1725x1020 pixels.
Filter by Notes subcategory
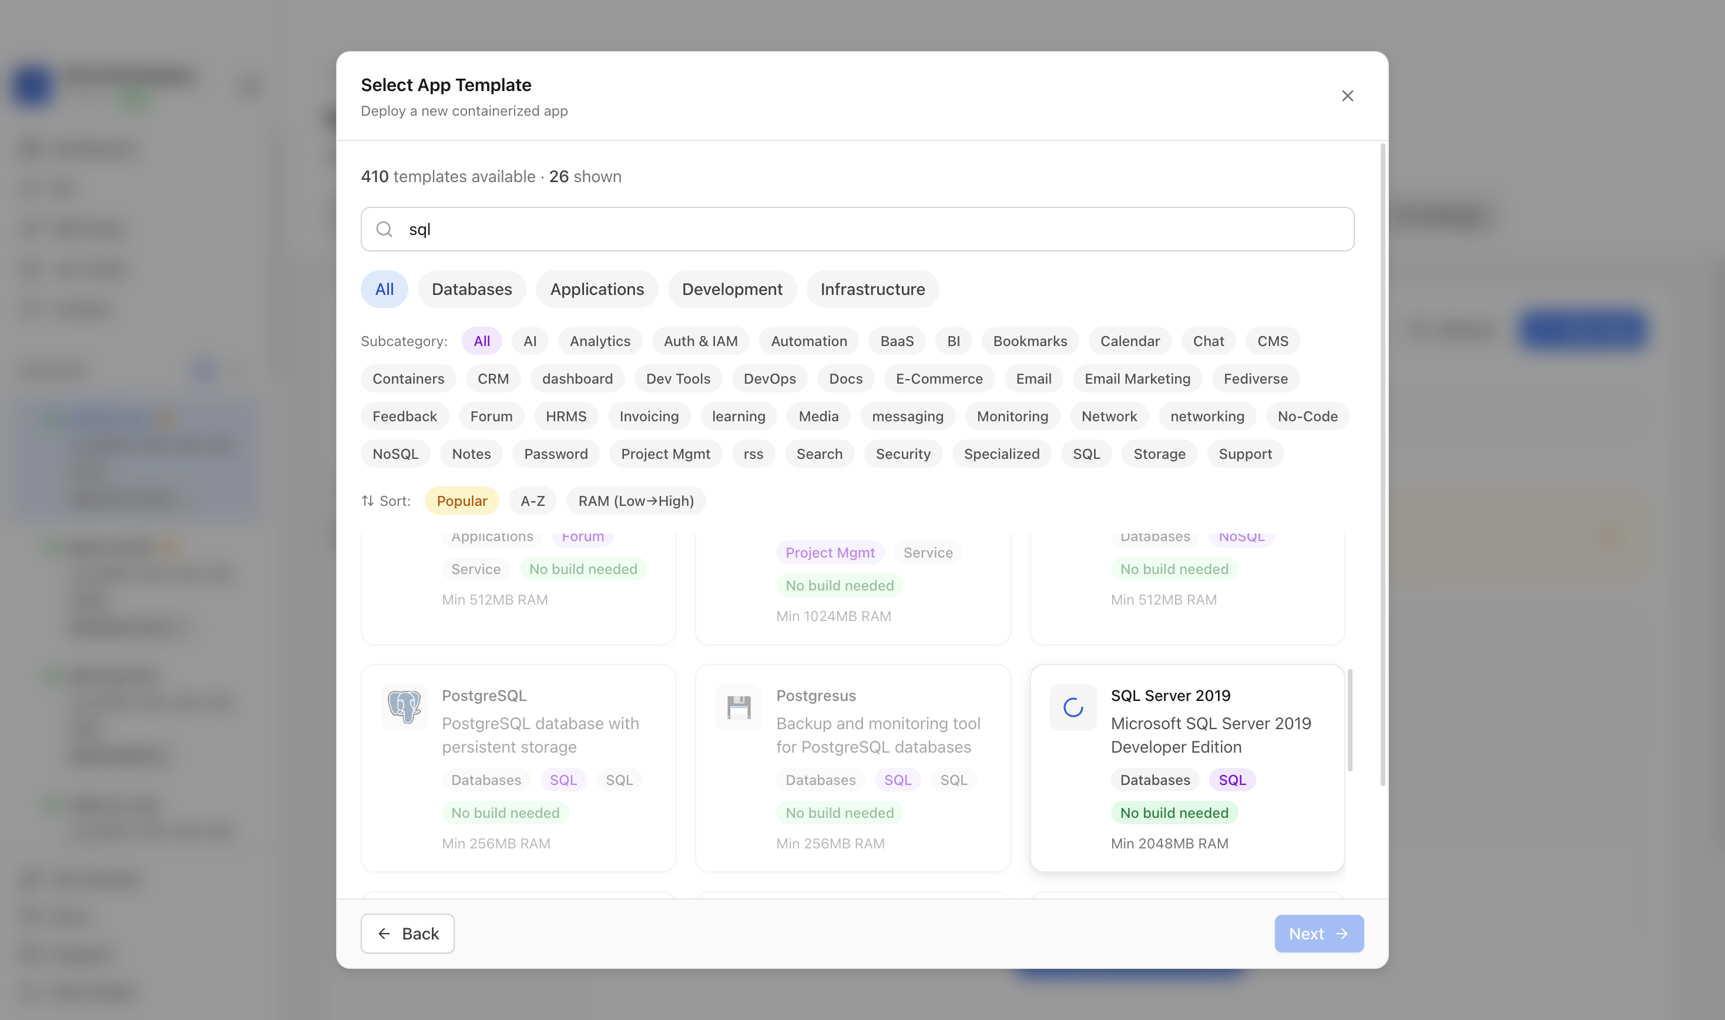click(471, 454)
